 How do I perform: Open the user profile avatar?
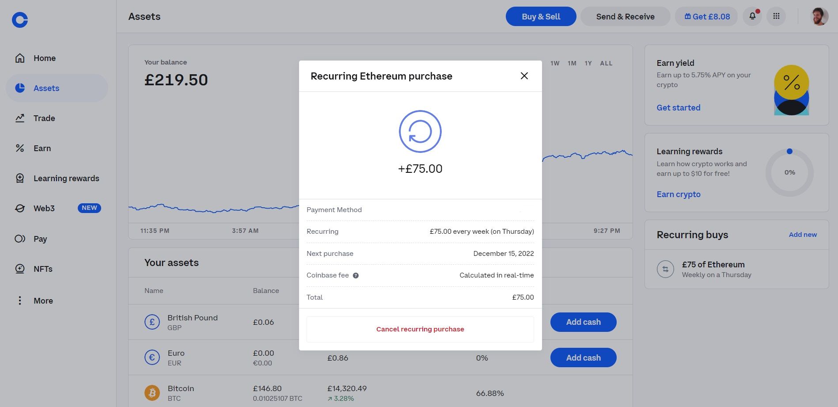coord(819,16)
